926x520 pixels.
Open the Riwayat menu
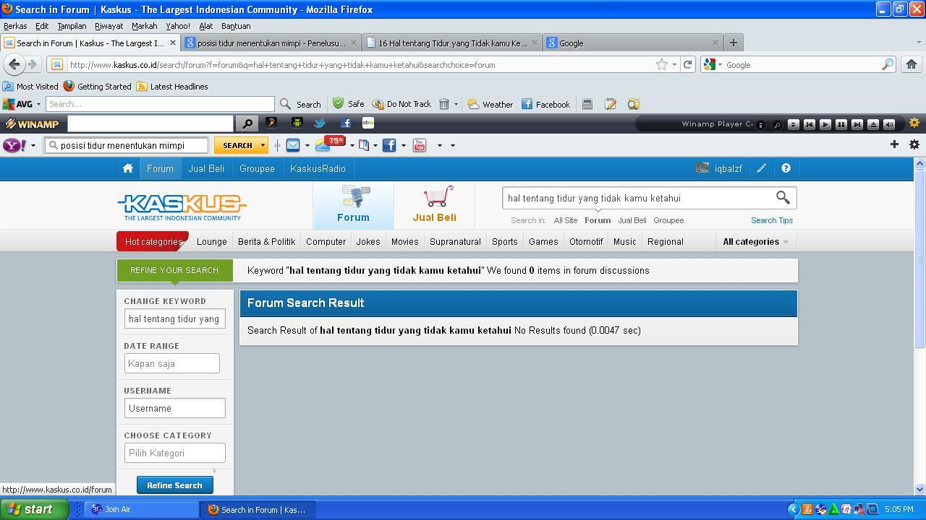109,26
